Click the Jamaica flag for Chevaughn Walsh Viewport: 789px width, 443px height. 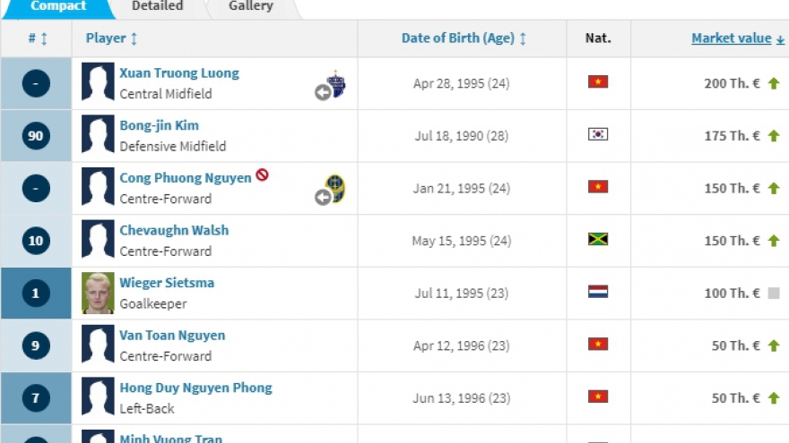pyautogui.click(x=598, y=240)
